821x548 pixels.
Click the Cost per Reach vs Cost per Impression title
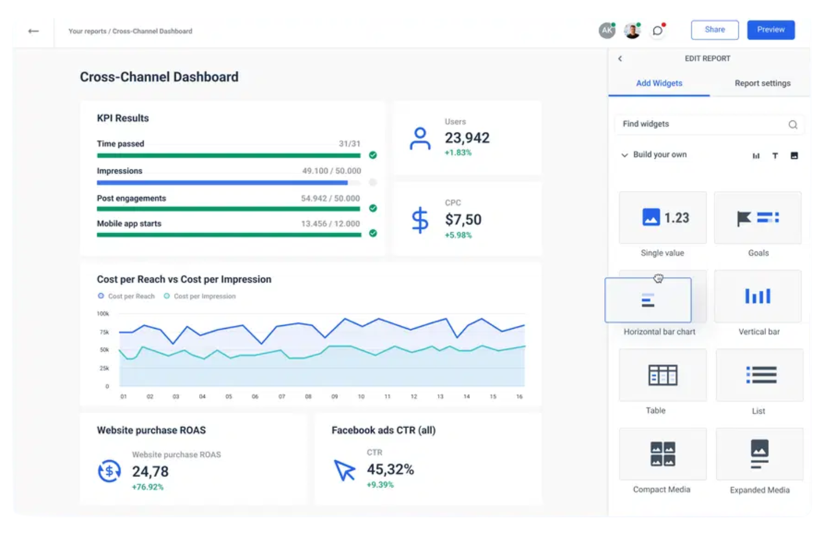pos(184,279)
